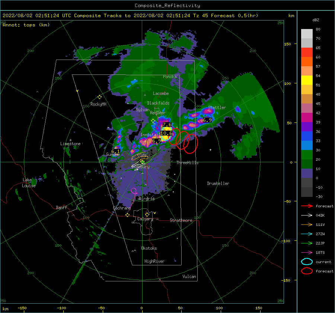Image resolution: width=335 pixels, height=313 pixels.
Task: Click the 10.6 storm top label
Action: click(x=166, y=133)
